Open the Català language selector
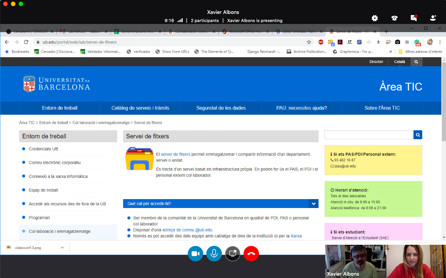Viewport: 446px width, 278px height. click(x=400, y=62)
